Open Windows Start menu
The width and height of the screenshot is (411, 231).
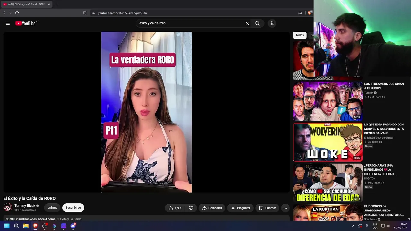[x=7, y=226]
